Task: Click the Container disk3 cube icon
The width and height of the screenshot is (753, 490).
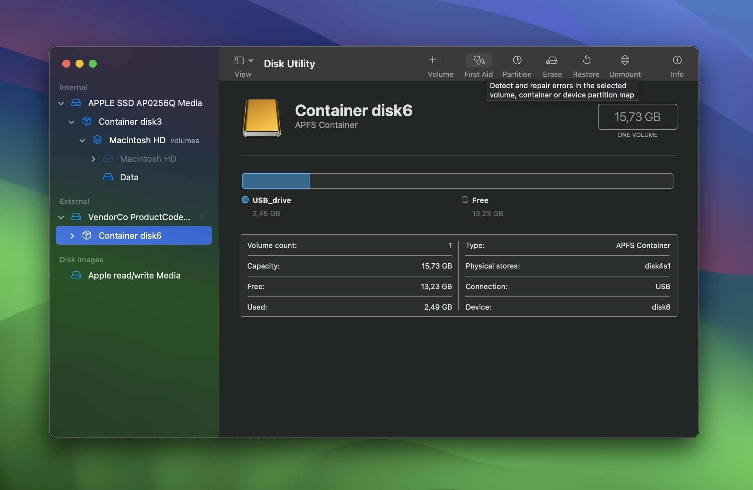Action: (x=87, y=121)
